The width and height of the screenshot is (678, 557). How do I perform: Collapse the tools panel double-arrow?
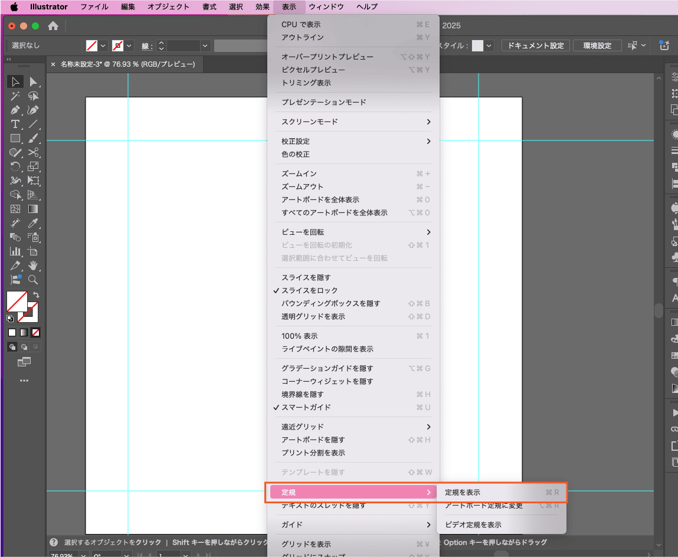coord(9,59)
